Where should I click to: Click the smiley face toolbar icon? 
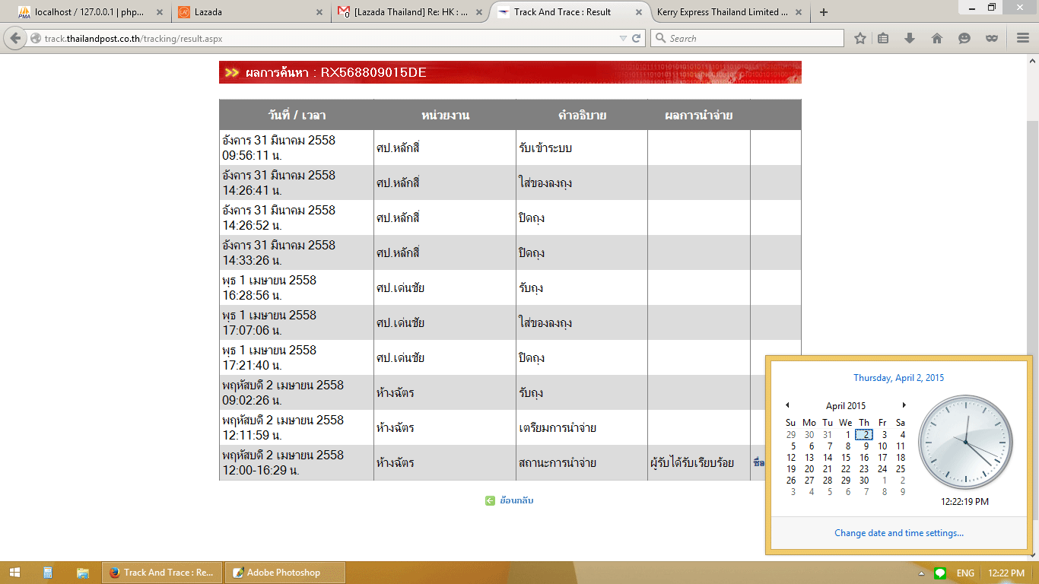(964, 38)
